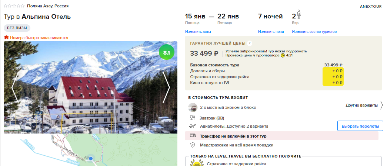Open Изменить состав туристов link
The width and height of the screenshot is (387, 166).
click(314, 32)
